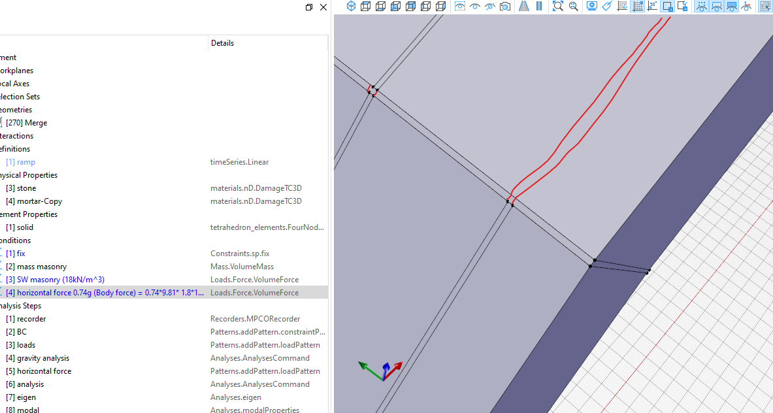Image resolution: width=773 pixels, height=413 pixels.
Task: Close the model tree panel
Action: 323,7
